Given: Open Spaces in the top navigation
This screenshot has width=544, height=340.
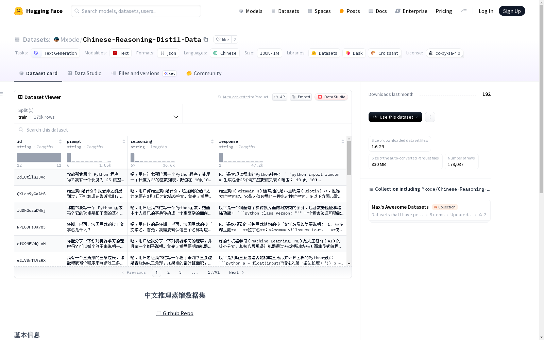Looking at the screenshot, I should click(x=319, y=11).
